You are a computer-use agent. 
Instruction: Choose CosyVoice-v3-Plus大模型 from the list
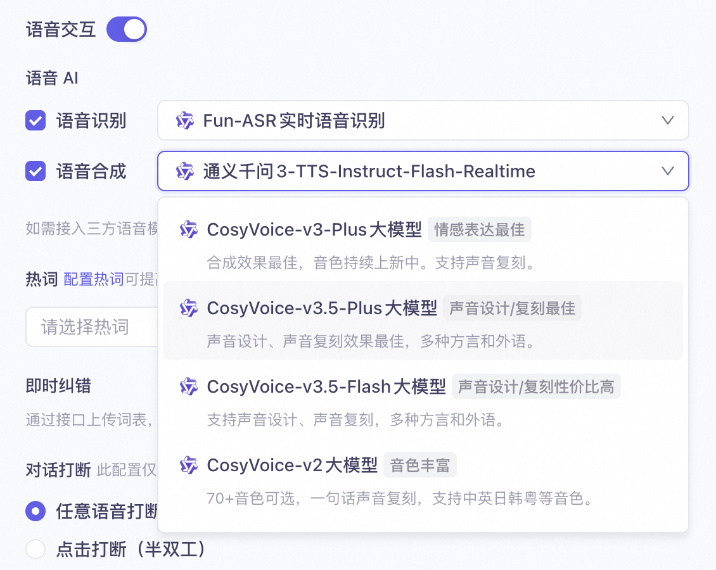tap(314, 229)
